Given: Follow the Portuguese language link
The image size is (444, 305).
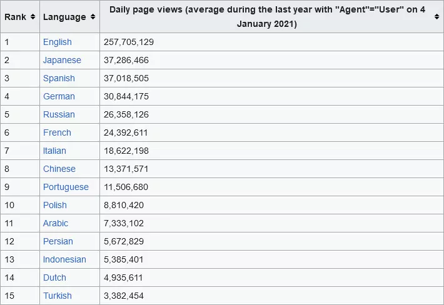Looking at the screenshot, I should coord(66,187).
